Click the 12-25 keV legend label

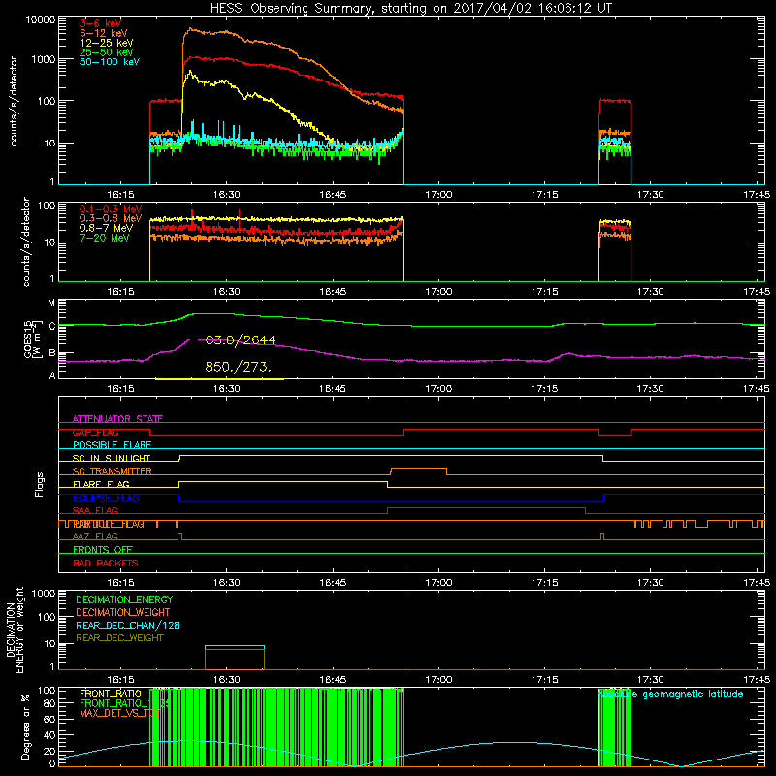(x=107, y=43)
